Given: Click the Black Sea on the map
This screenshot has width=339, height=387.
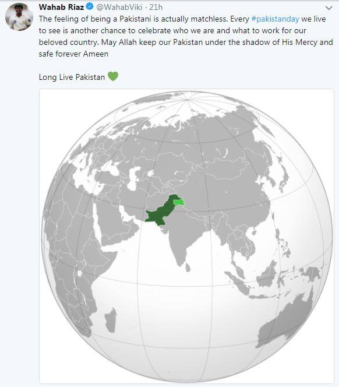Looking at the screenshot, I should [111, 167].
